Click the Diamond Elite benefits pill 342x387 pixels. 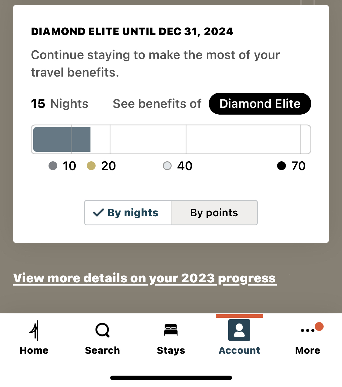tap(260, 104)
